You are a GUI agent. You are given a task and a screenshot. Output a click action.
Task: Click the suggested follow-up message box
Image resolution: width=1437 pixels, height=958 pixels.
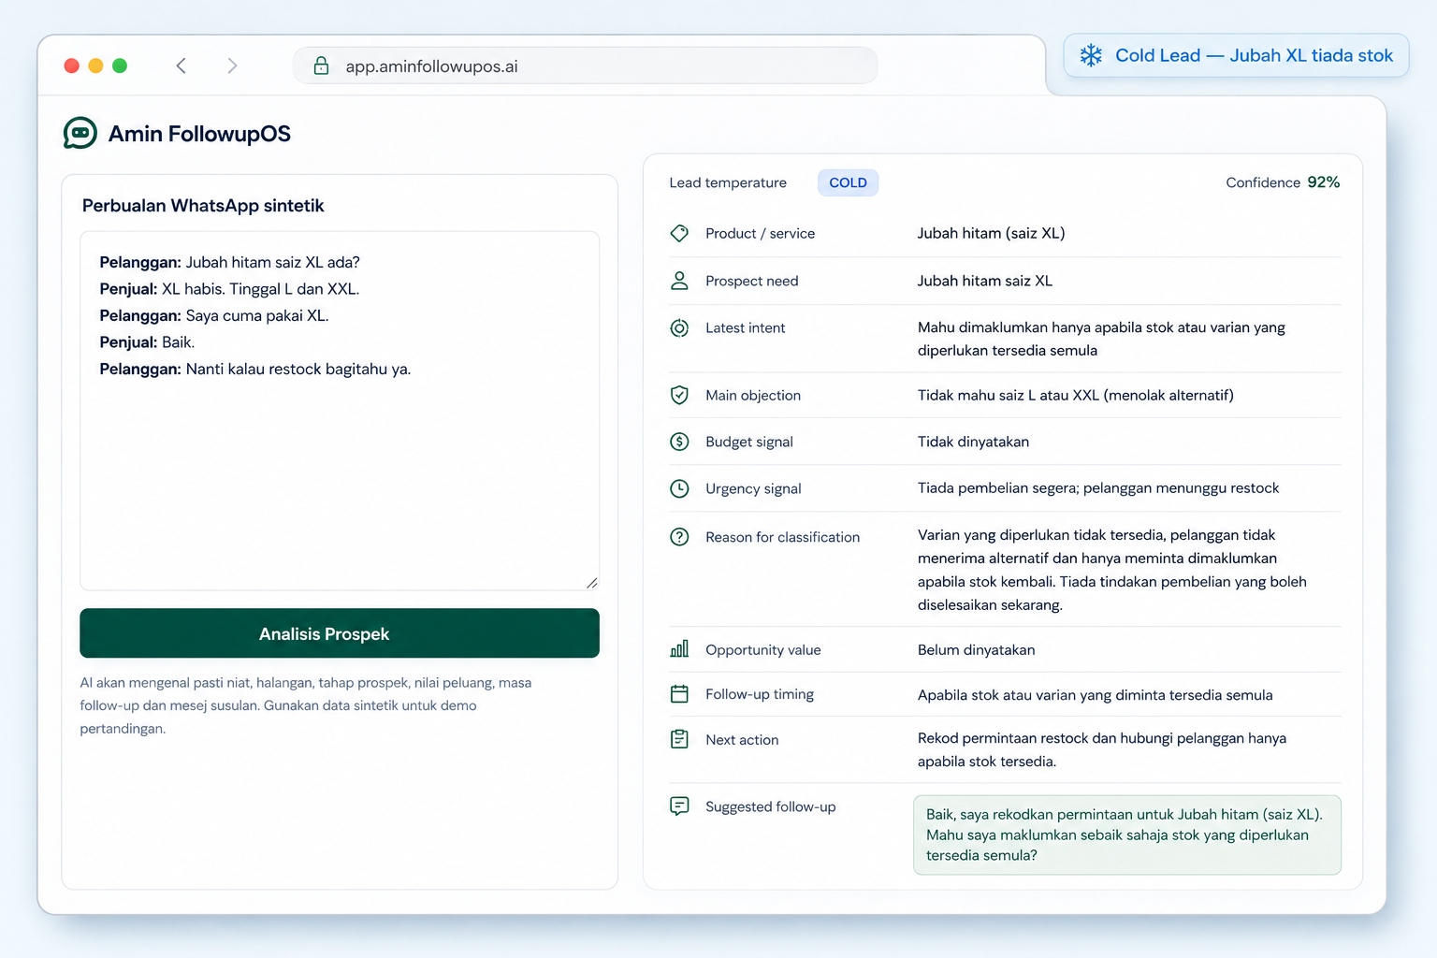pyautogui.click(x=1127, y=835)
